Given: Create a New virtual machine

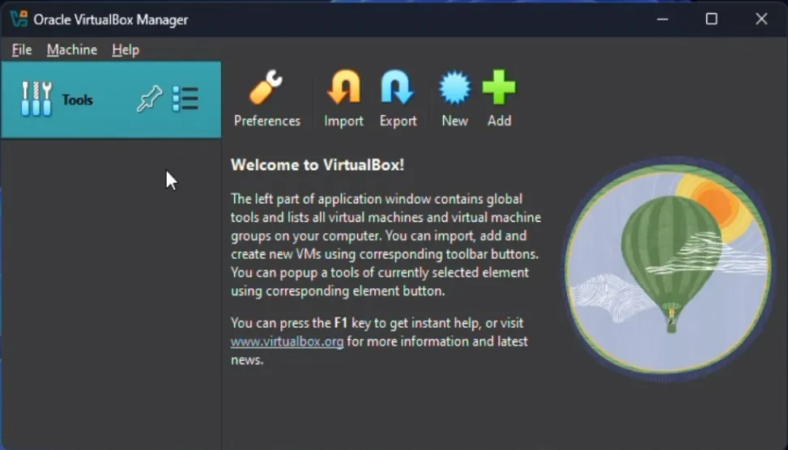Looking at the screenshot, I should [x=455, y=99].
